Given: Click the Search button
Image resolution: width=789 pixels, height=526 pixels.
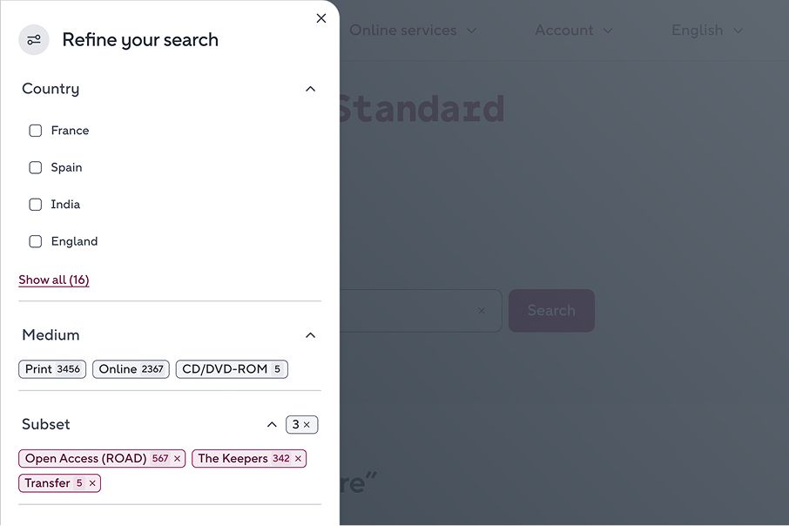Looking at the screenshot, I should coord(551,310).
